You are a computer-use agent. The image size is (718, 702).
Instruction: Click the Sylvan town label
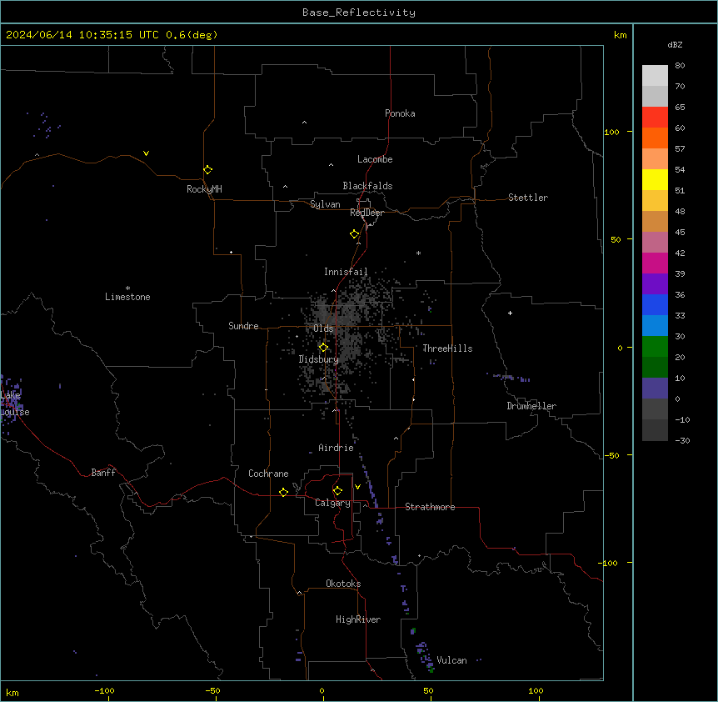pos(325,204)
